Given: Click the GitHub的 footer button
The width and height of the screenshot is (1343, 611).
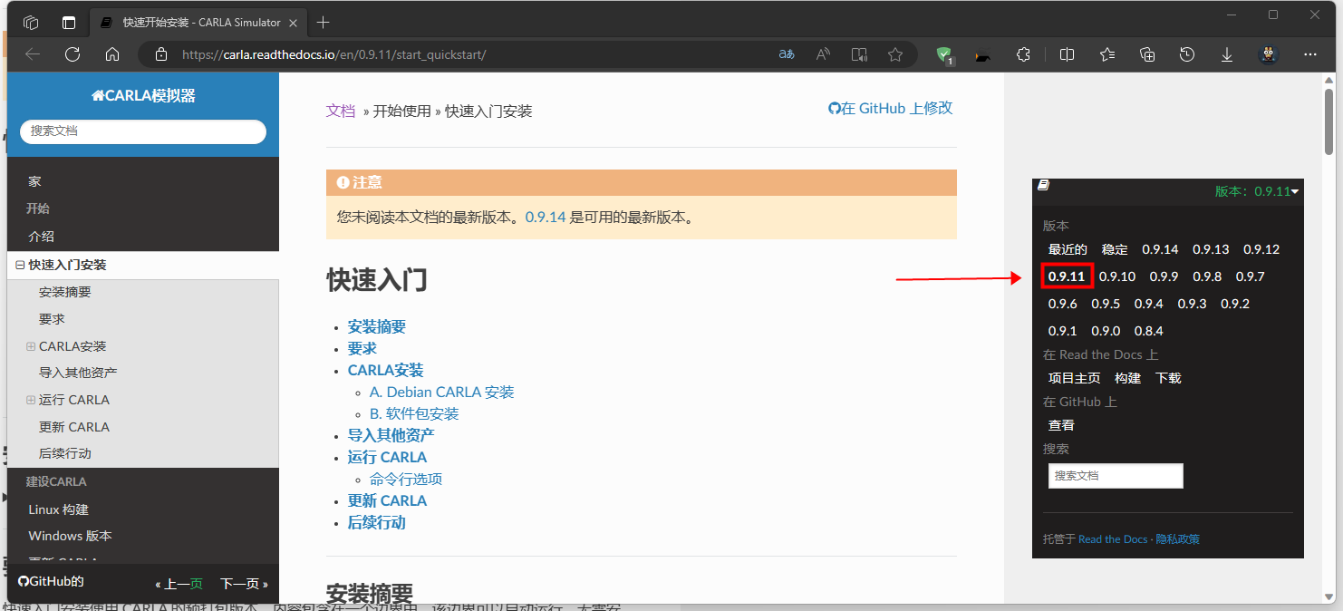Looking at the screenshot, I should pos(51,582).
